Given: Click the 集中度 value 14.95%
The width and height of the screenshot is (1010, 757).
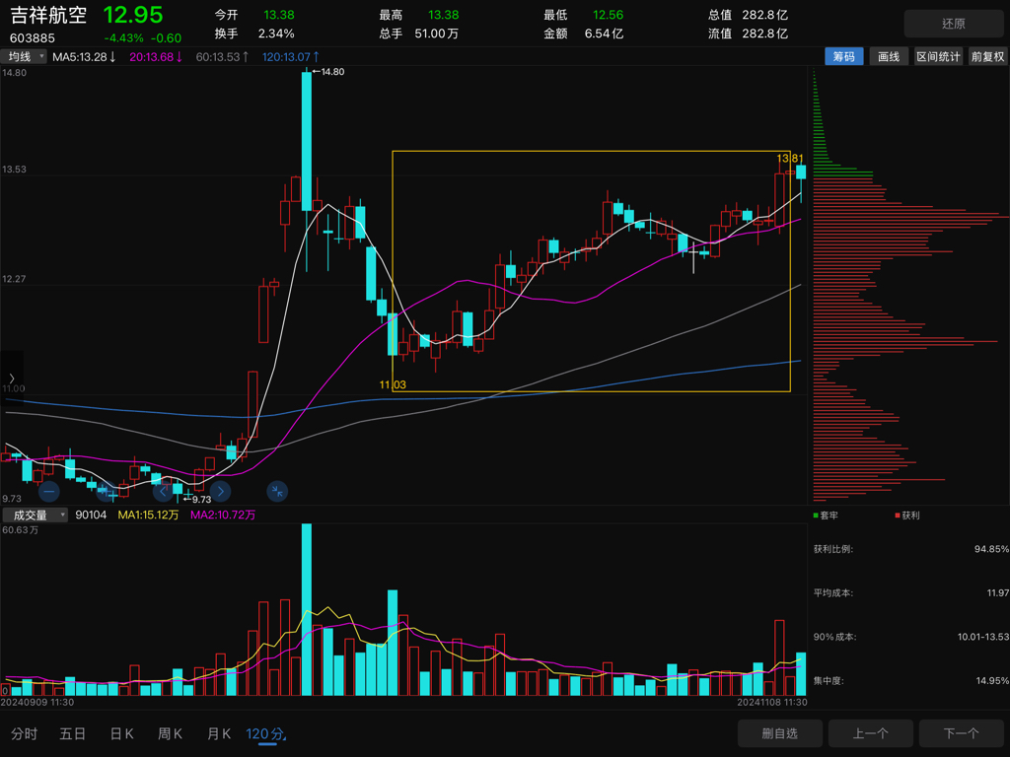Looking at the screenshot, I should 992,680.
